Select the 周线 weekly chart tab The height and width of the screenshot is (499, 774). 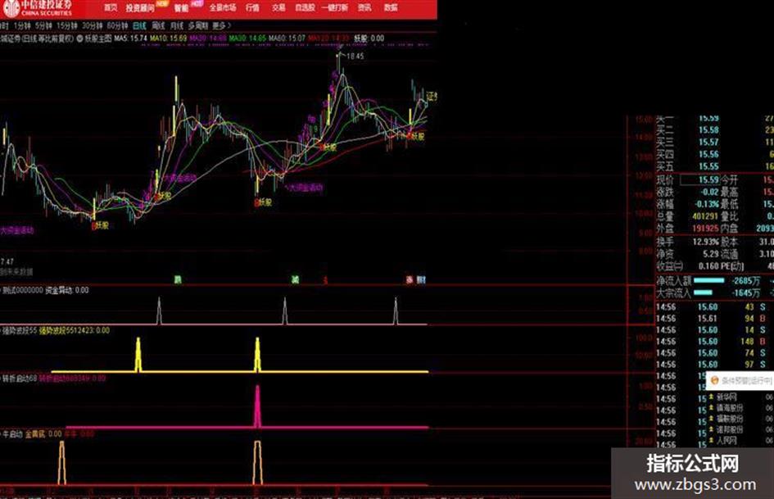(158, 25)
